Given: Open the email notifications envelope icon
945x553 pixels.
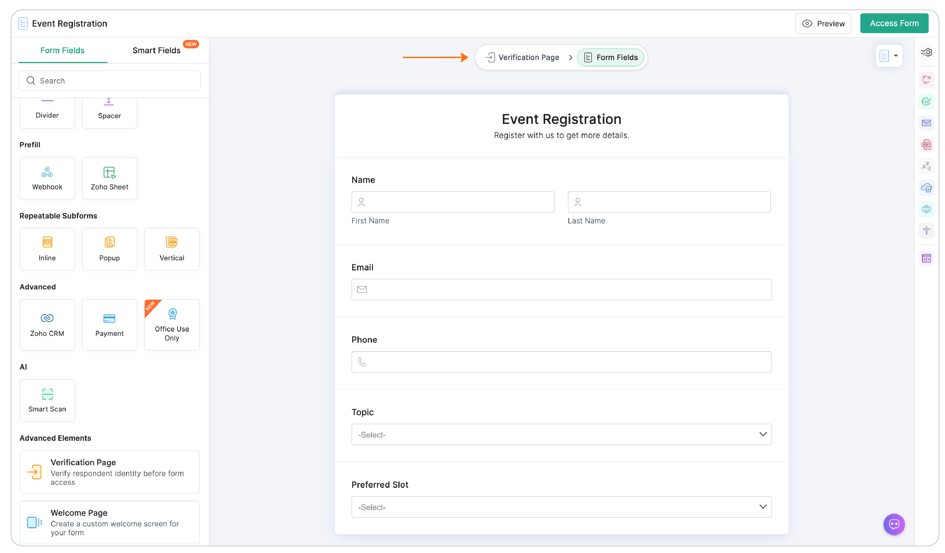Looking at the screenshot, I should coord(926,123).
